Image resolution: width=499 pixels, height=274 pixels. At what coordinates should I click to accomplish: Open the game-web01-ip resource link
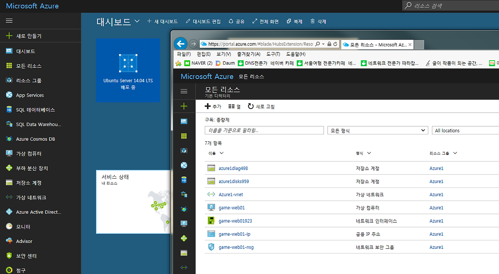[x=235, y=234]
